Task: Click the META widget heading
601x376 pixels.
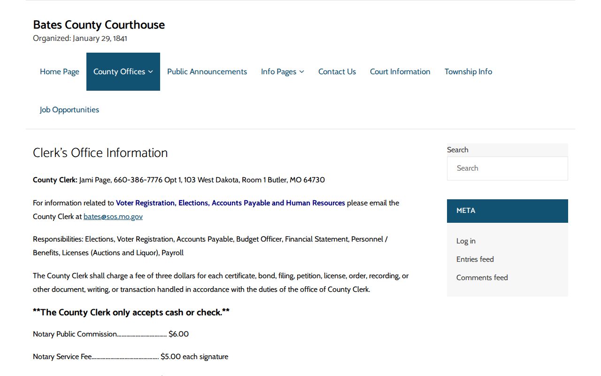Action: point(508,211)
